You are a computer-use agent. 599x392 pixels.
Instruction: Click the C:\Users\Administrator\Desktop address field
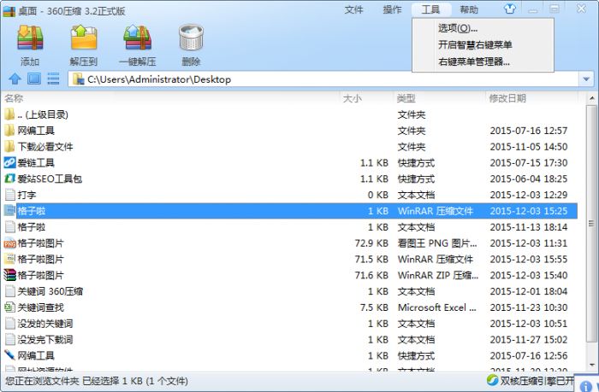pyautogui.click(x=325, y=79)
